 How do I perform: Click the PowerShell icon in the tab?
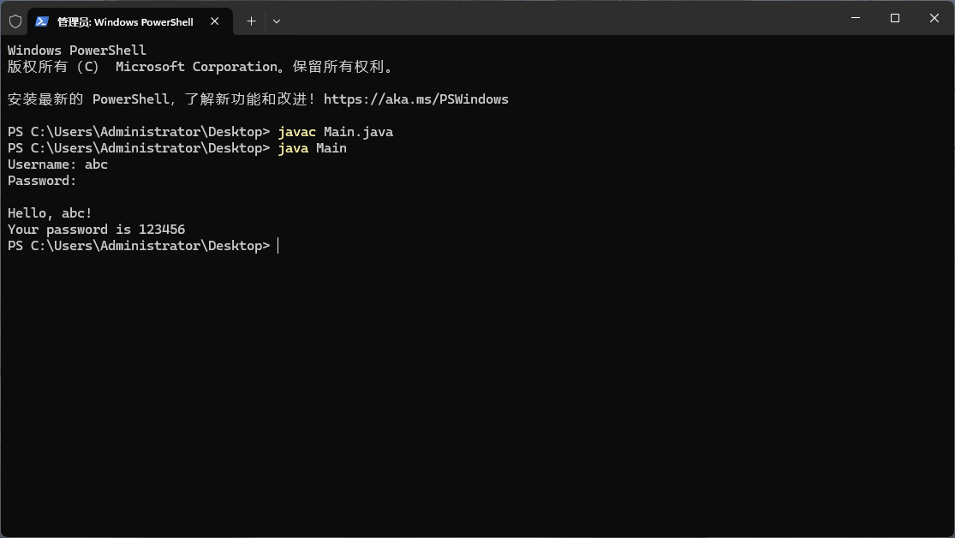[x=42, y=21]
